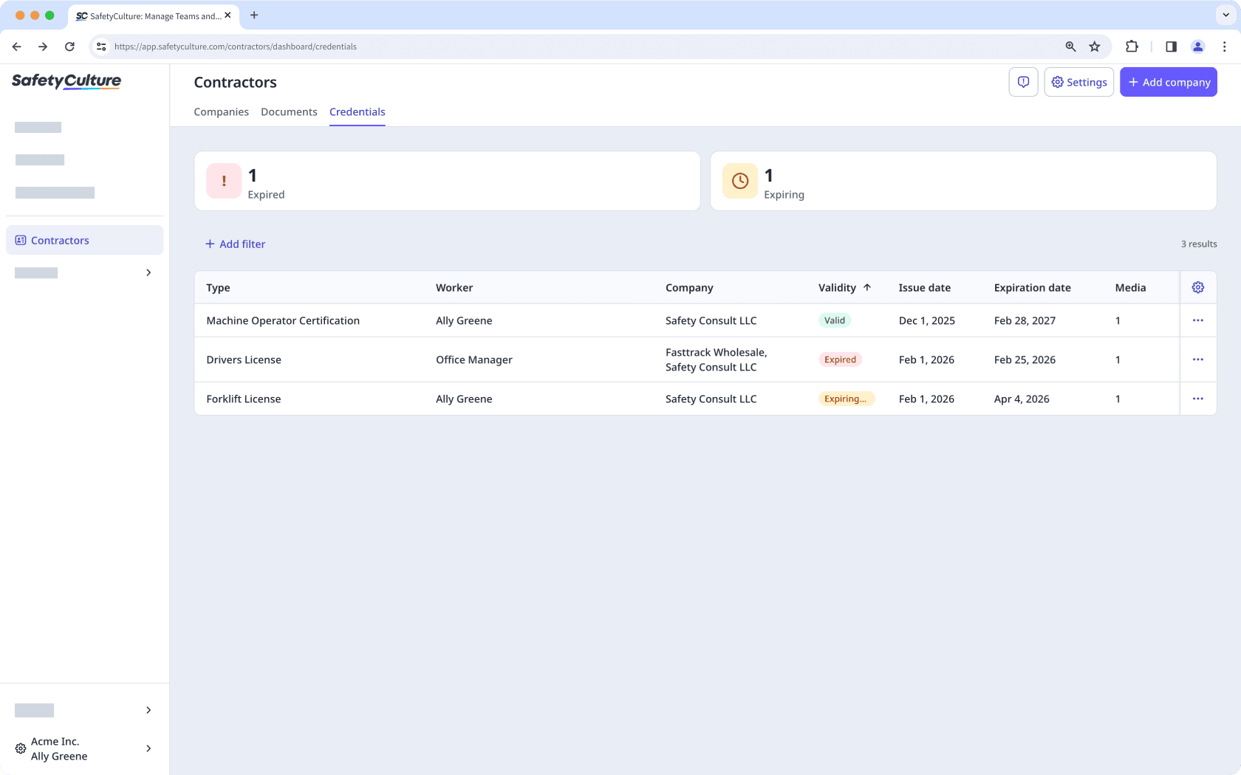Screen dimensions: 1241x775
Task: Open the ellipsis menu for Drivers License row
Action: (1198, 359)
